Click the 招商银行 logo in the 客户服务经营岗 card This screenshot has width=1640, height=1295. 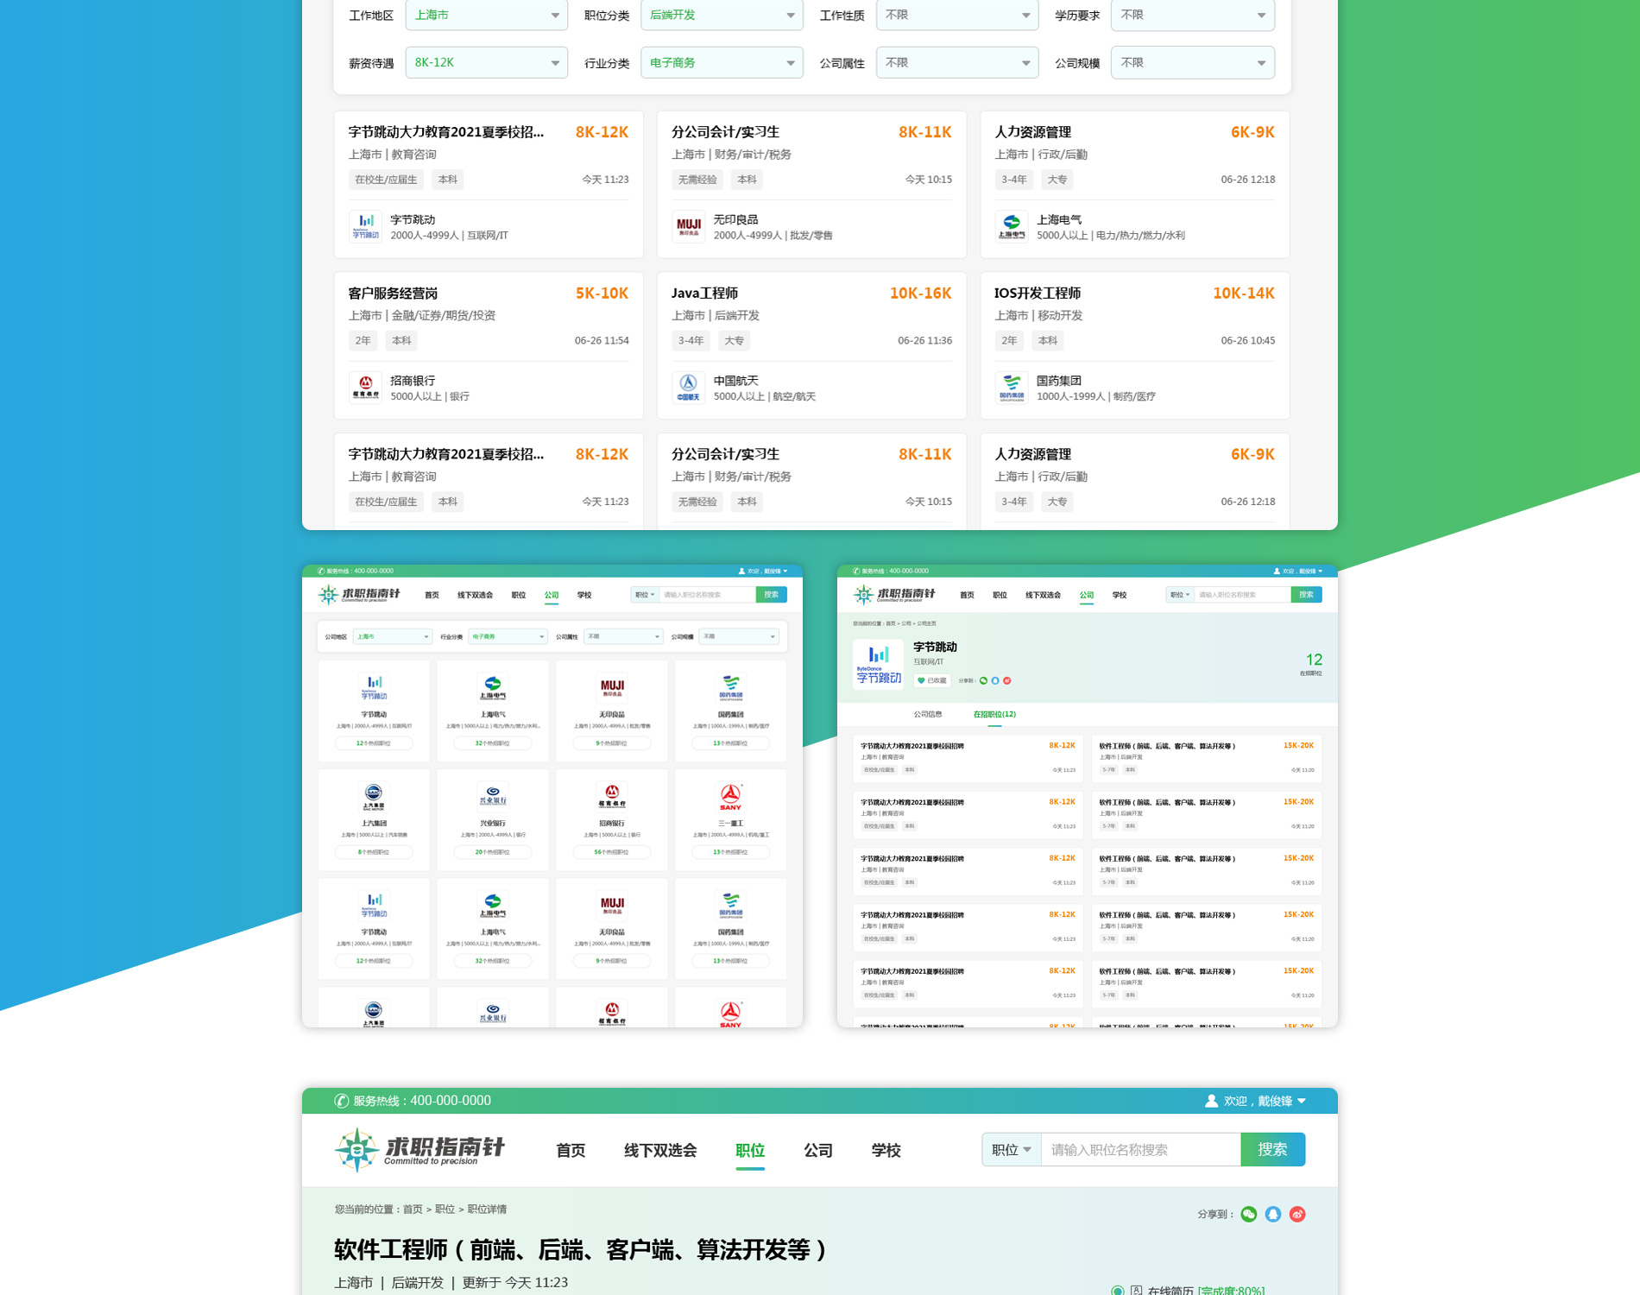coord(365,388)
